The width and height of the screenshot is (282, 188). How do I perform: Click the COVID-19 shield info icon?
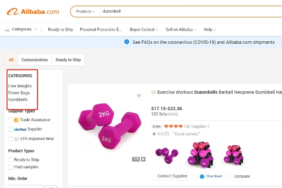[x=127, y=42]
